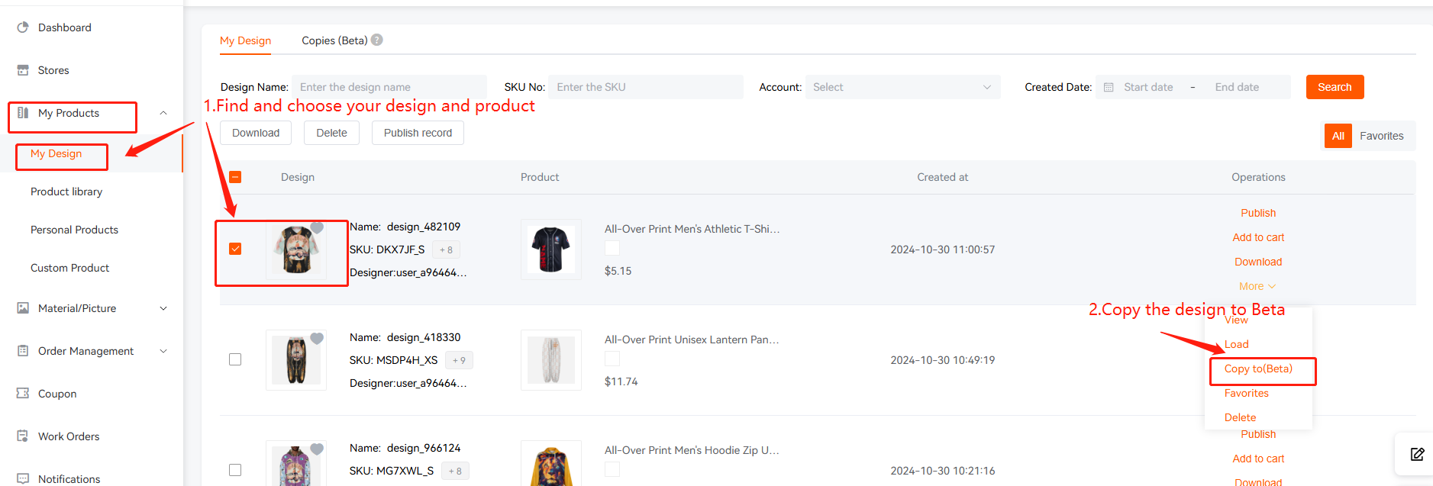This screenshot has width=1433, height=486.
Task: Click the calendar icon in Created Date
Action: (1109, 87)
